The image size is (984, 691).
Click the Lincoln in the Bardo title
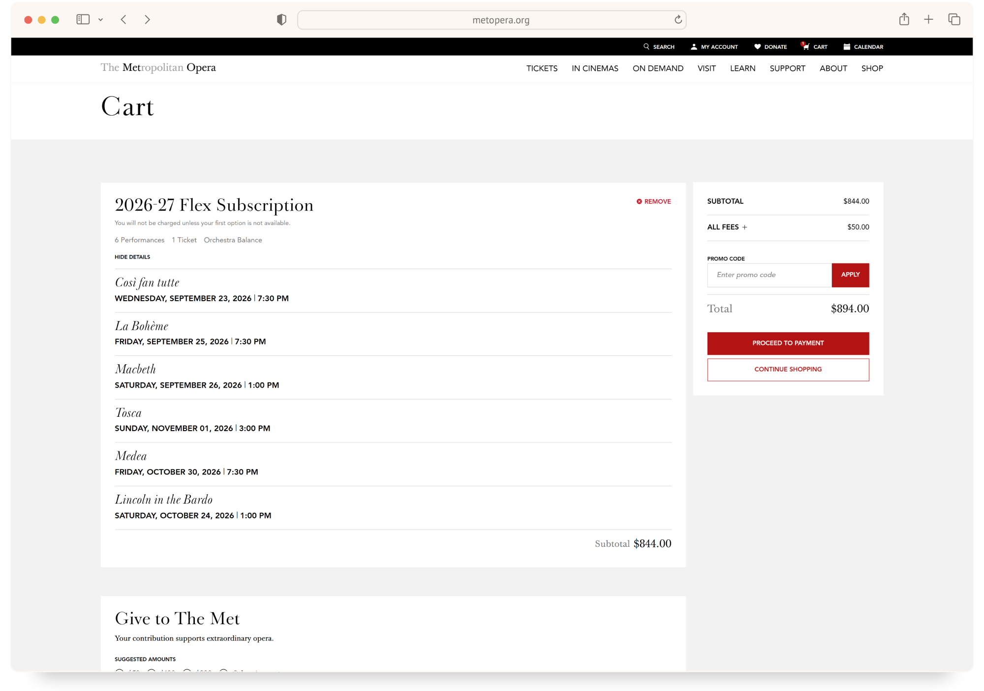pyautogui.click(x=164, y=500)
